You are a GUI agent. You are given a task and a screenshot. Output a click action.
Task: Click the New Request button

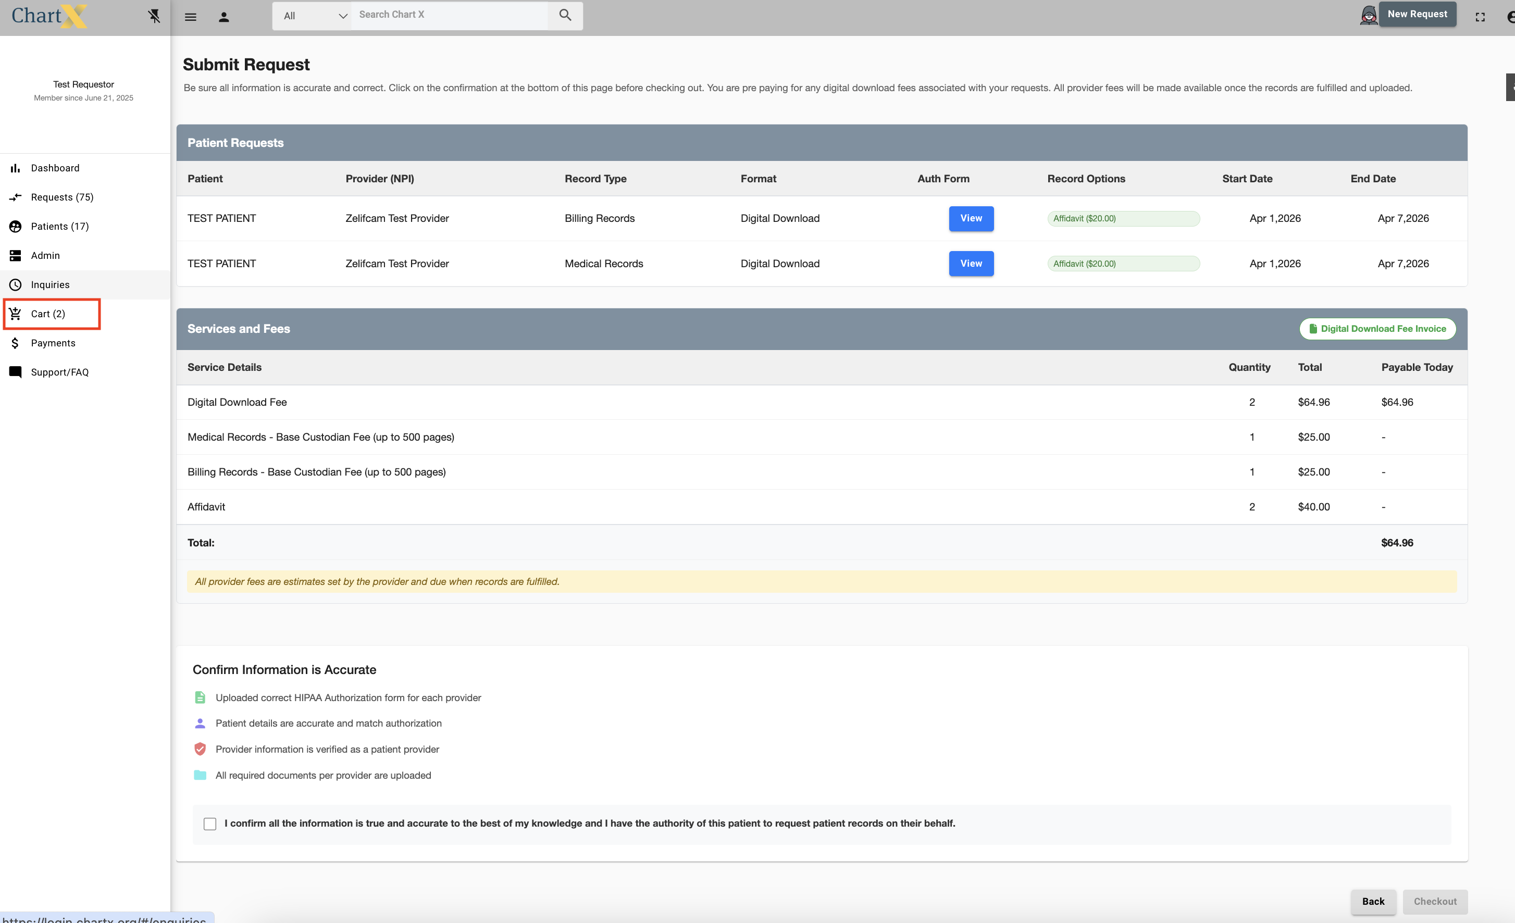coord(1417,14)
